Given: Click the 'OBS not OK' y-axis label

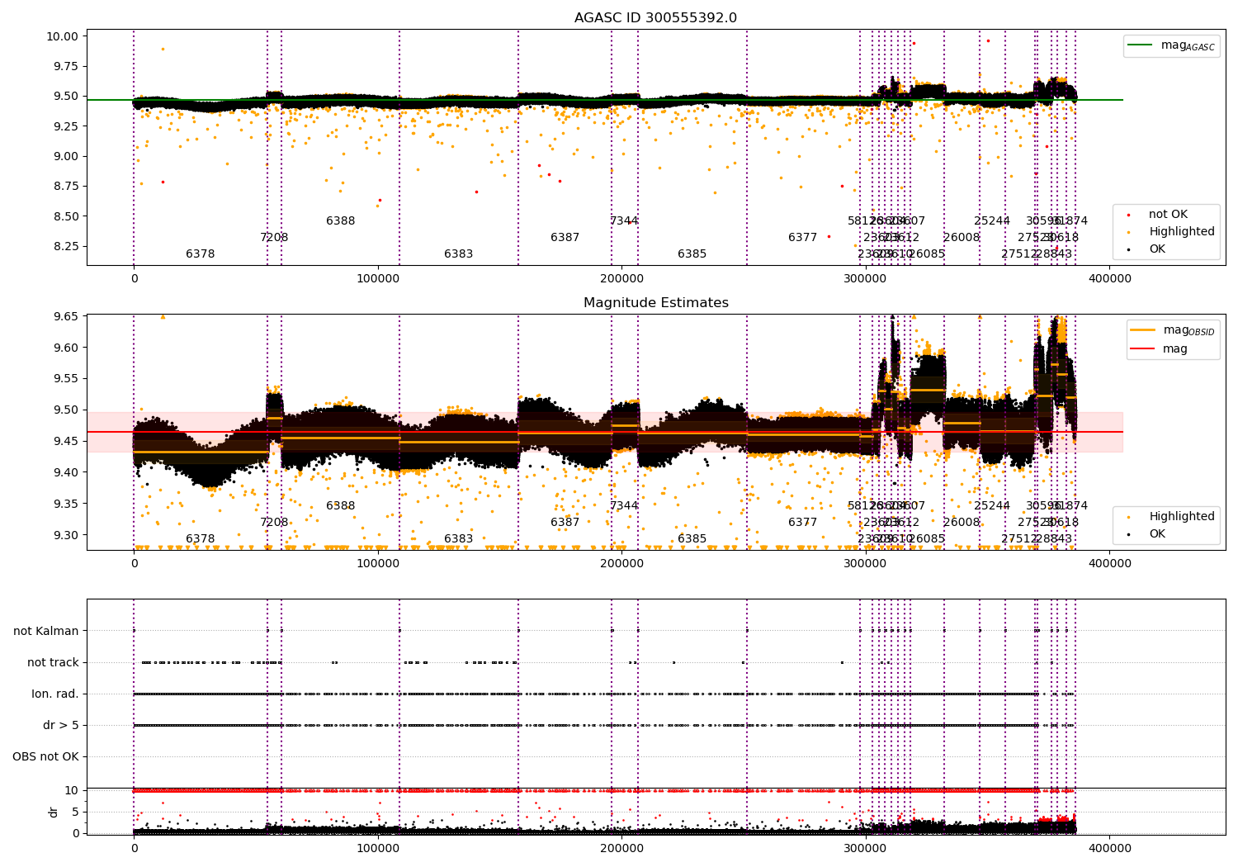Looking at the screenshot, I should [x=46, y=757].
